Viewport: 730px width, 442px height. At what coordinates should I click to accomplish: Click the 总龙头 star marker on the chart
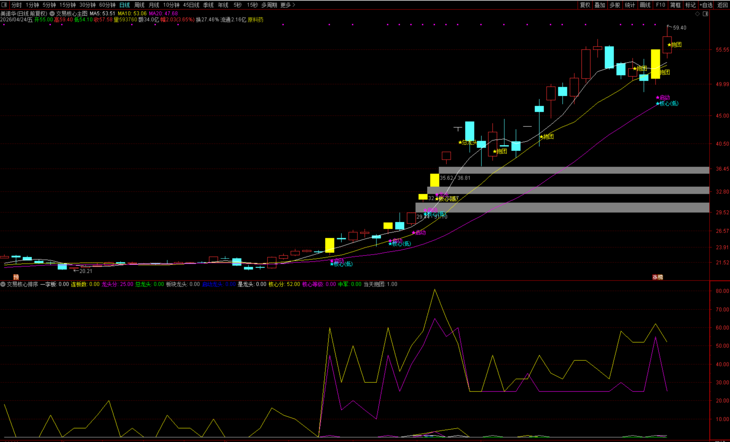460,142
